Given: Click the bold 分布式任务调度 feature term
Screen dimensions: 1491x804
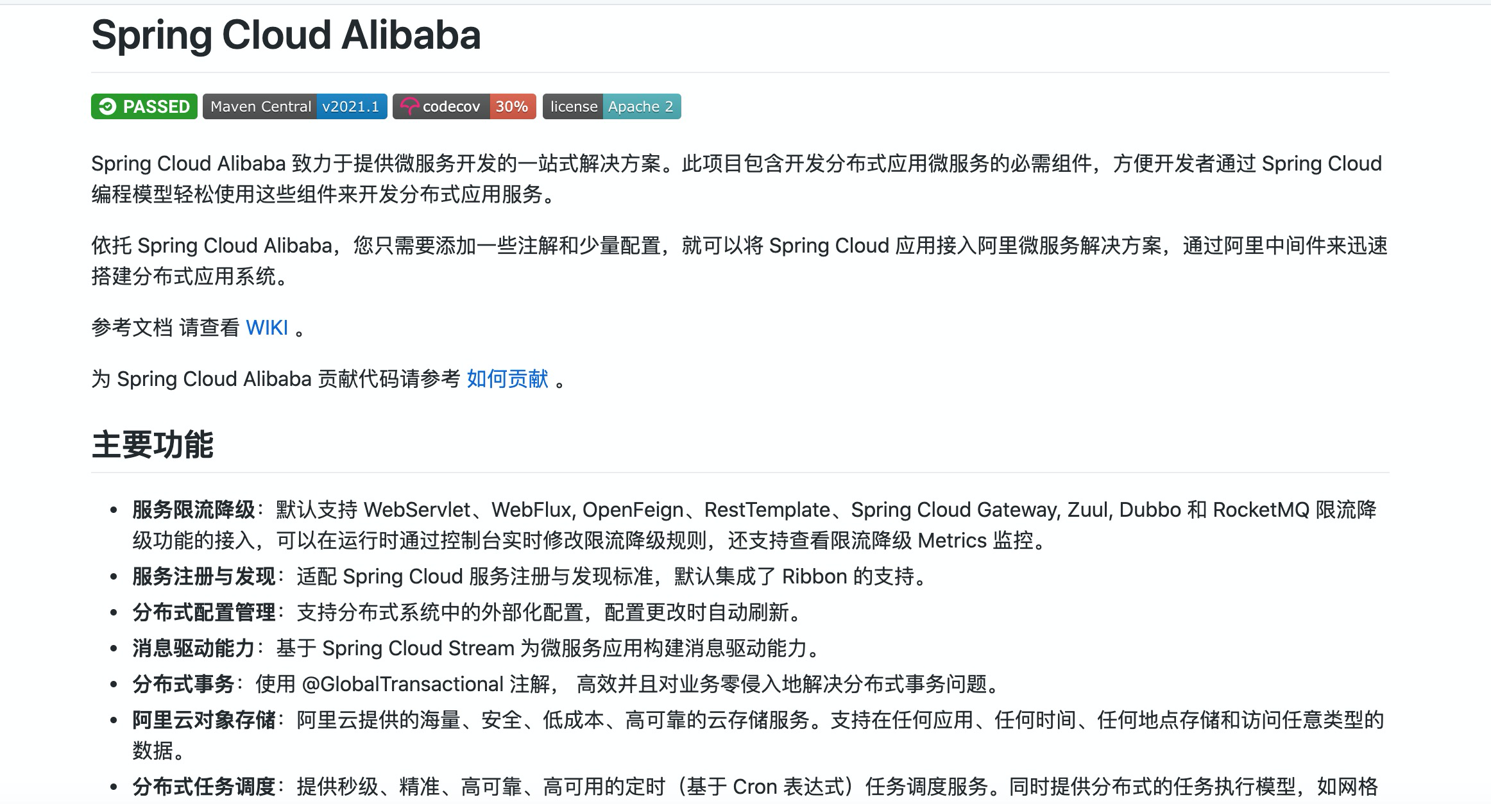Looking at the screenshot, I should 204,787.
